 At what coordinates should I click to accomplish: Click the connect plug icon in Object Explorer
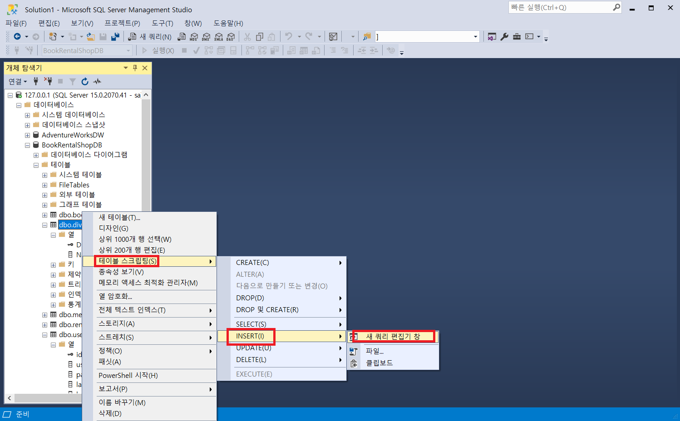36,82
